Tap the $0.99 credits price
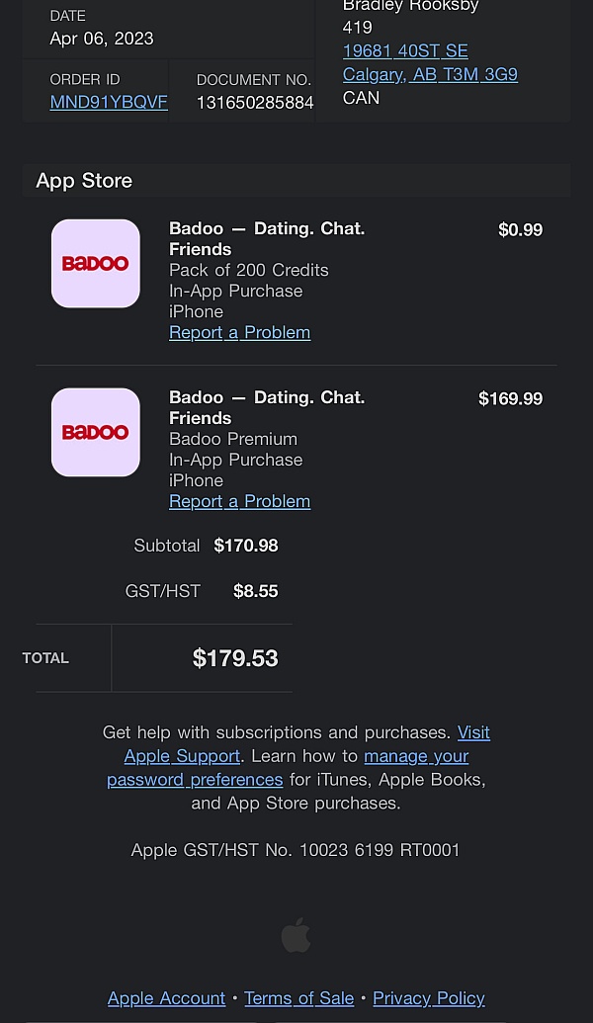 [520, 229]
